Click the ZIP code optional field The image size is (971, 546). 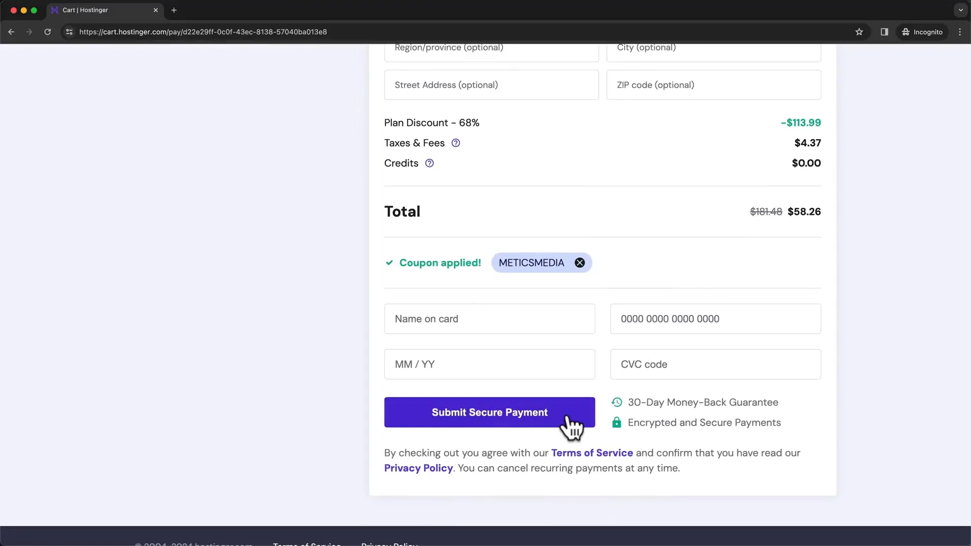point(714,84)
